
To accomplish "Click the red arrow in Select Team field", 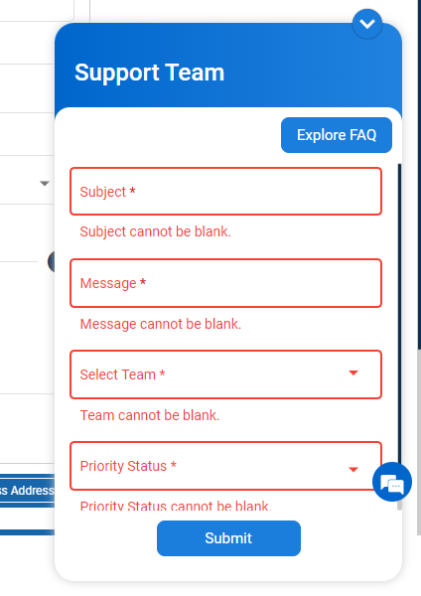I will point(353,372).
